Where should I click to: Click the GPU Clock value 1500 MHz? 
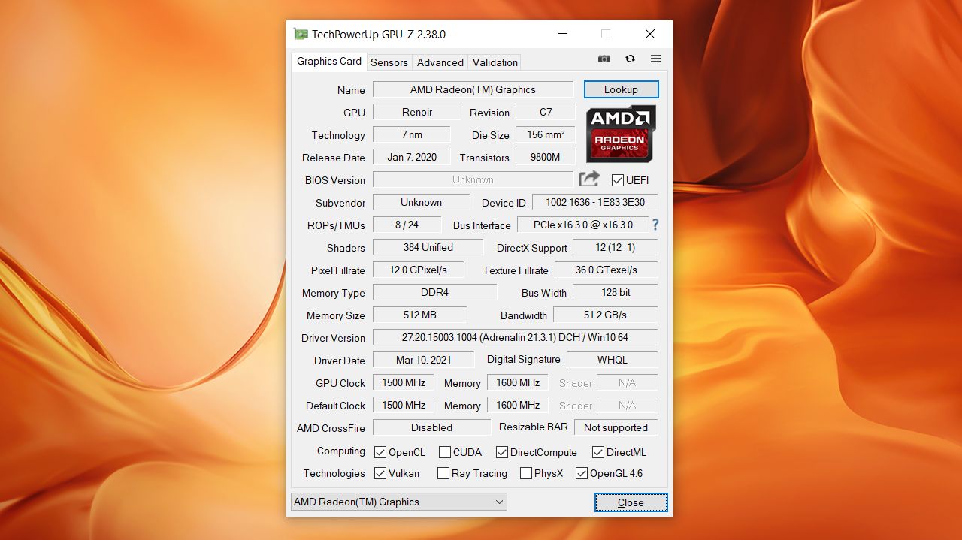404,382
